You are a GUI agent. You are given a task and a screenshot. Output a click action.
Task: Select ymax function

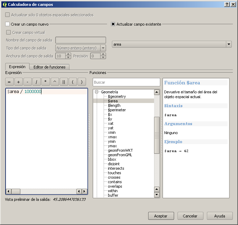tap(112, 146)
